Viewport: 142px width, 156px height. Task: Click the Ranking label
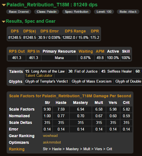click(x=17, y=149)
